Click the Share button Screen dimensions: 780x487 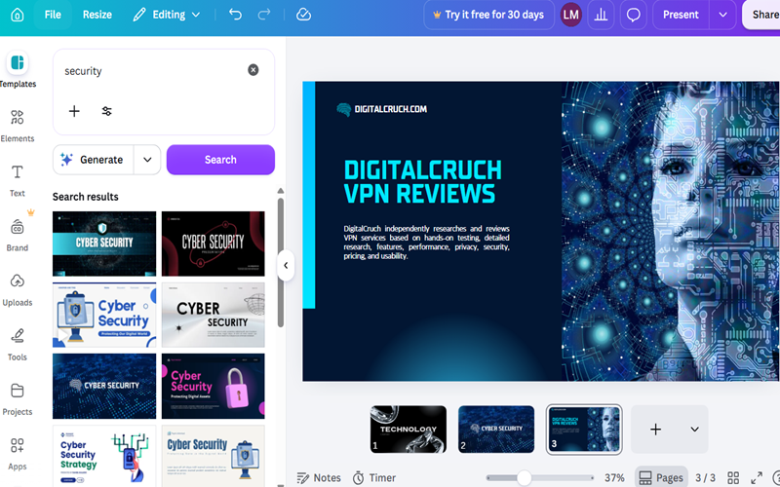pos(762,15)
